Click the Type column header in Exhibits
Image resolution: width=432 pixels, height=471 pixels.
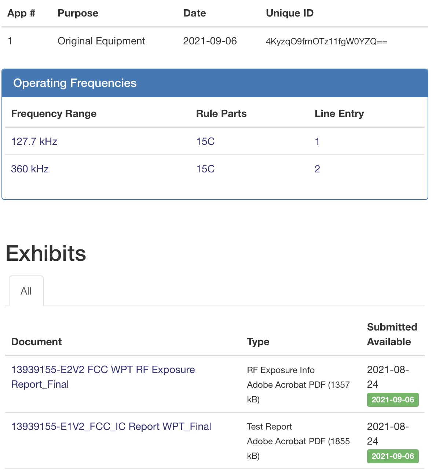258,342
